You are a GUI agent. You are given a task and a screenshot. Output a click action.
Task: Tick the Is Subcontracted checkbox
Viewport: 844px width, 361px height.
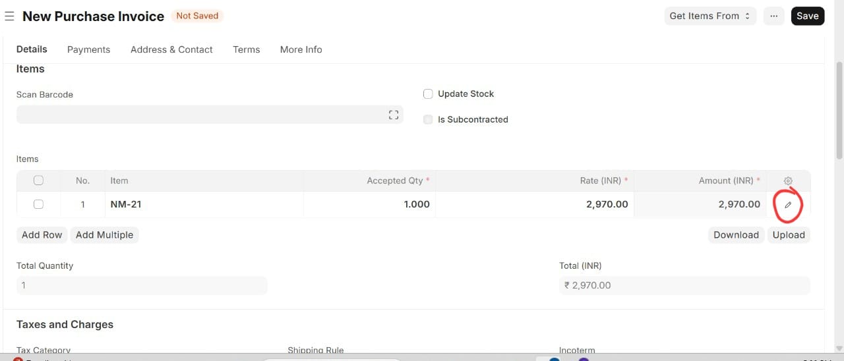pos(428,120)
